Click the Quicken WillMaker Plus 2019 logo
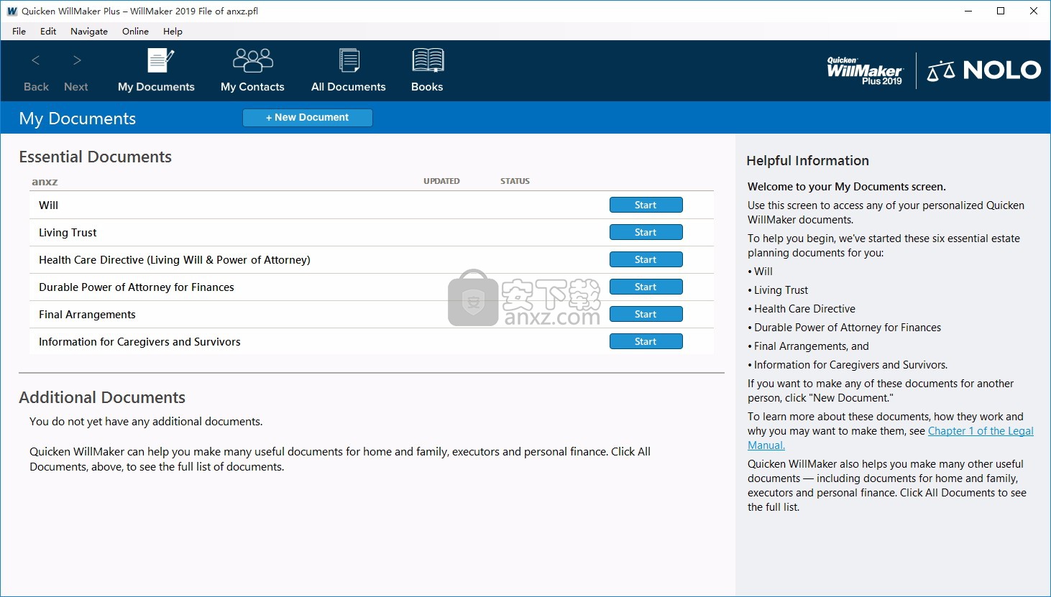Image resolution: width=1051 pixels, height=597 pixels. [865, 70]
